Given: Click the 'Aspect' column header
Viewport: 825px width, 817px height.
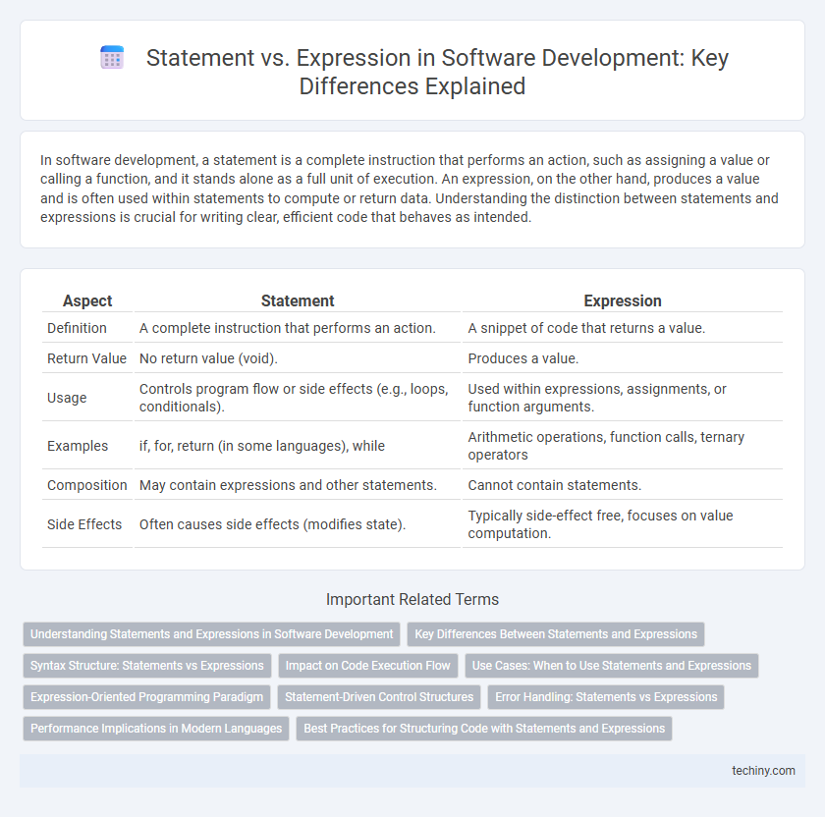Looking at the screenshot, I should [x=87, y=300].
